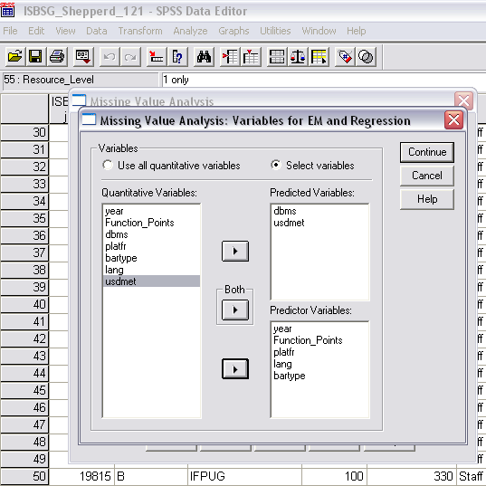Click the Go to Case icon
This screenshot has height=486, width=486.
coord(157,57)
